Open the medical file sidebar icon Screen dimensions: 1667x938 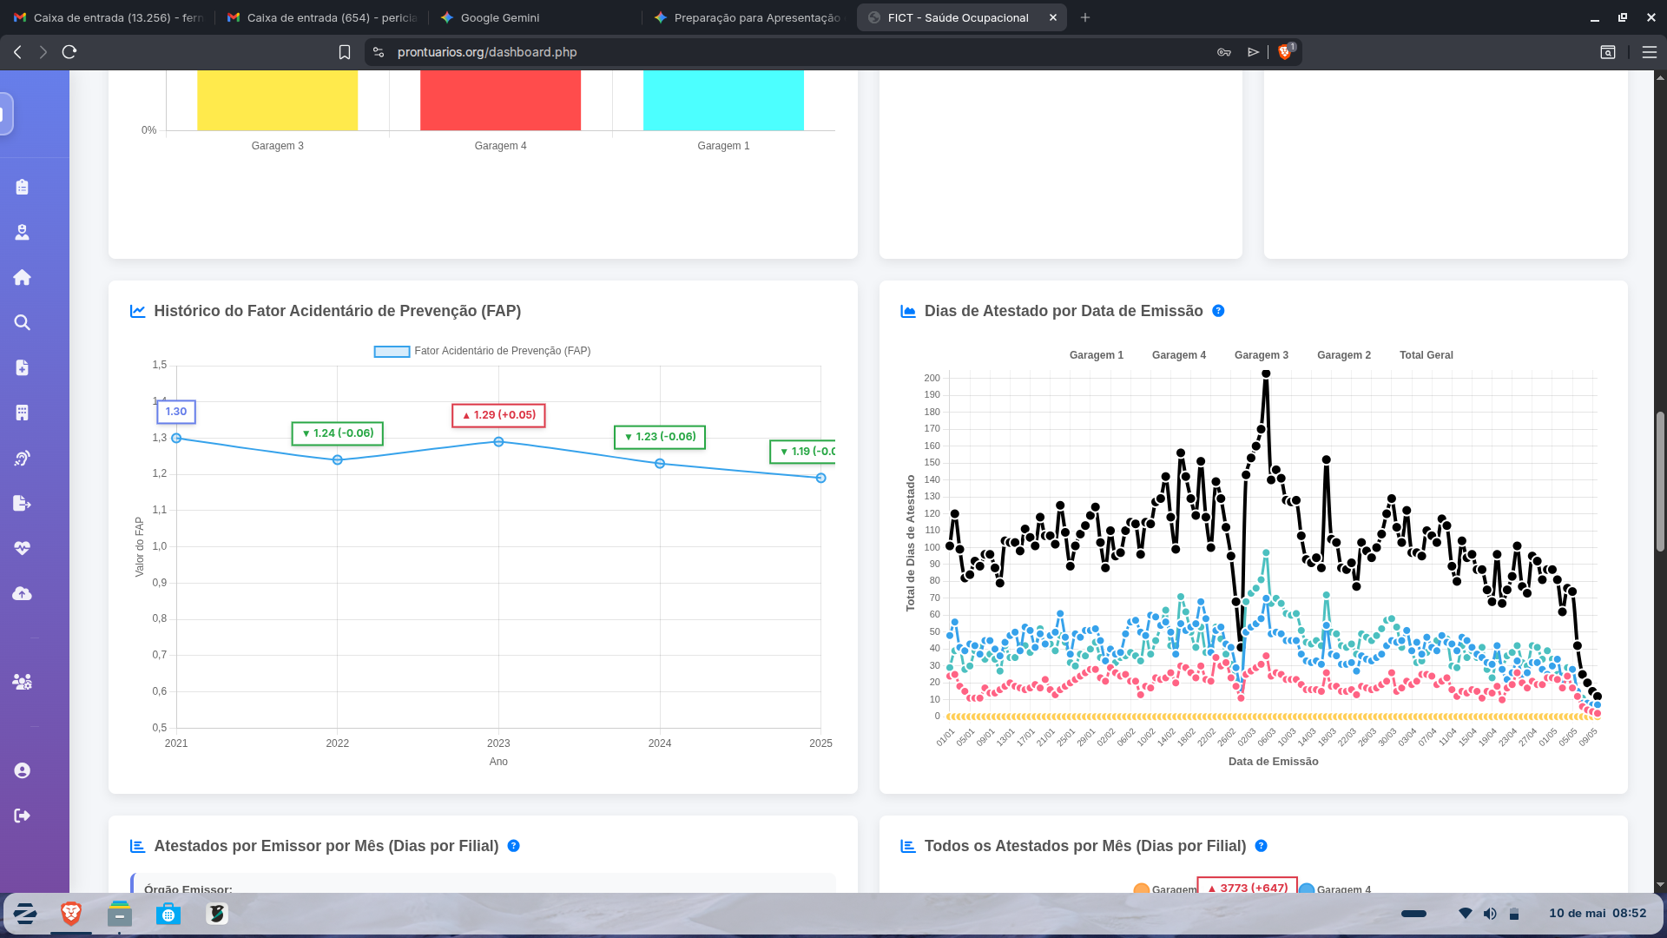23,367
